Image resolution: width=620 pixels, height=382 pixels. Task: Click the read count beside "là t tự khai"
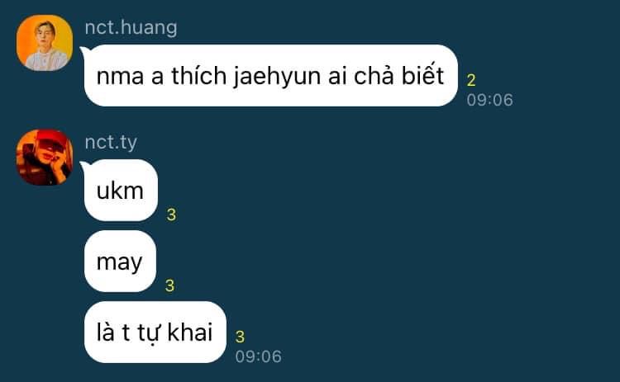tap(240, 337)
